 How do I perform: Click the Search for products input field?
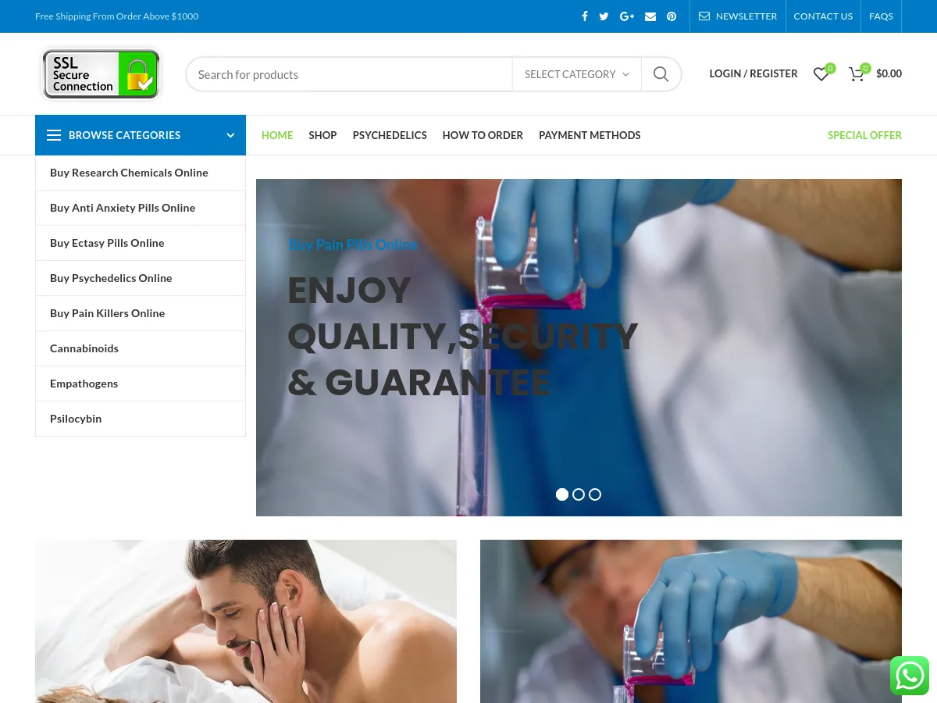tap(349, 73)
